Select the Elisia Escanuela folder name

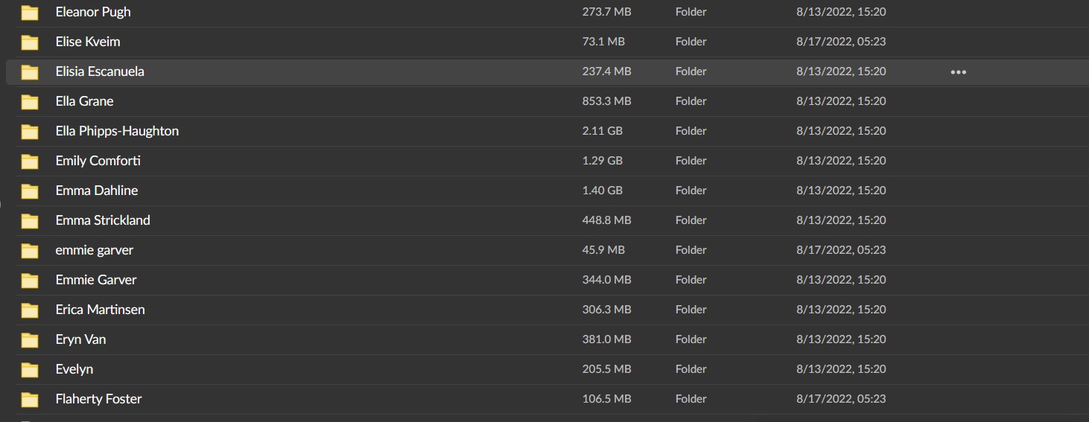[100, 71]
